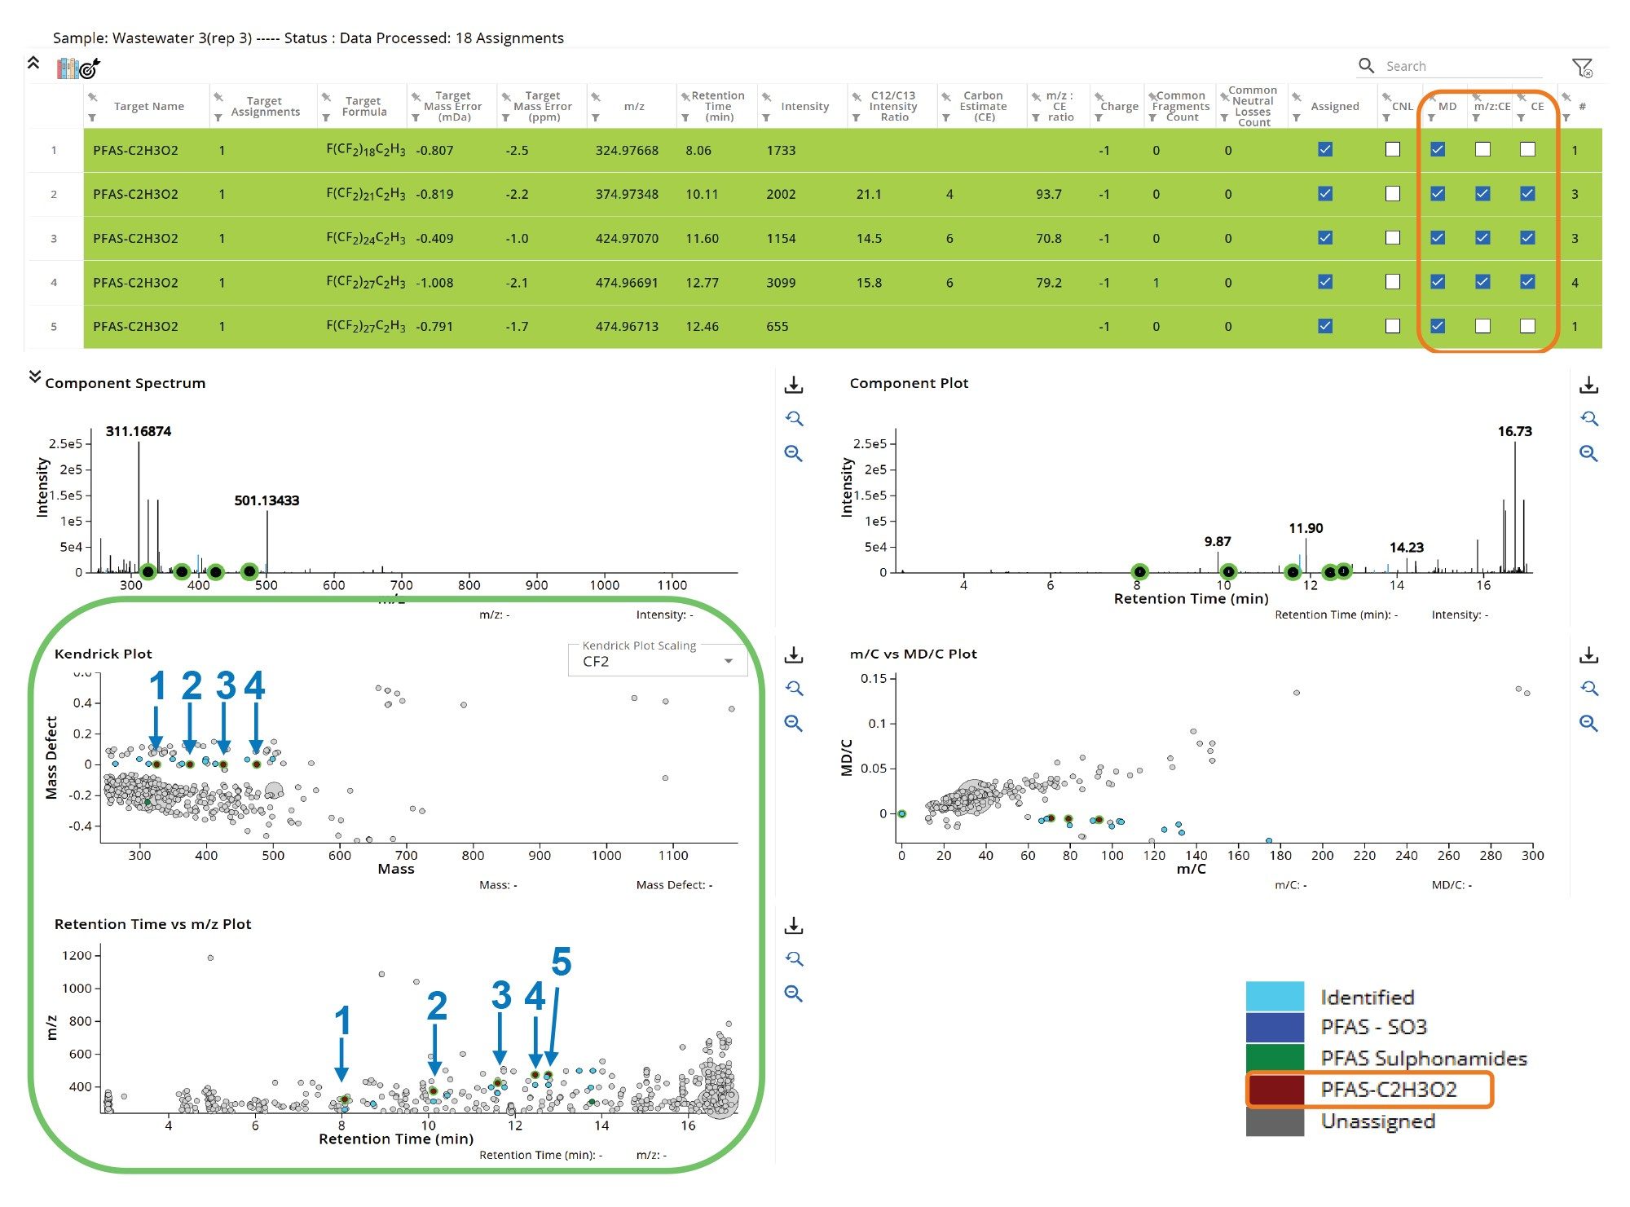1630x1207 pixels.
Task: Download the Component Plot
Action: click(x=1588, y=385)
